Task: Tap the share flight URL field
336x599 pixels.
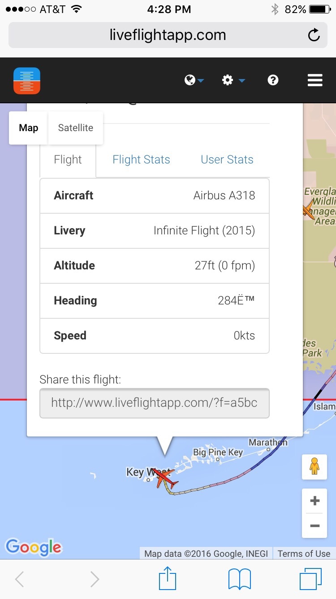Action: [x=154, y=403]
